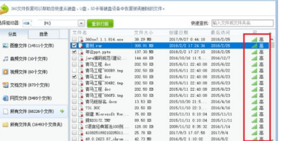Click the signal bars for 360se7.1.1.814.exe
The width and height of the screenshot is (285, 141).
[255, 40]
